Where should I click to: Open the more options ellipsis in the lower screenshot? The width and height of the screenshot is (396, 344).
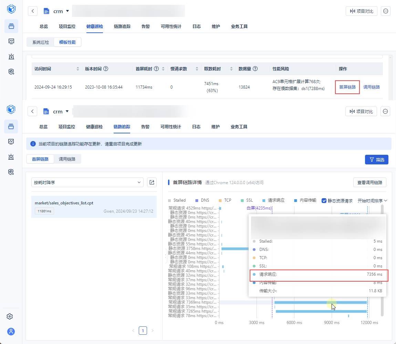tap(385, 111)
